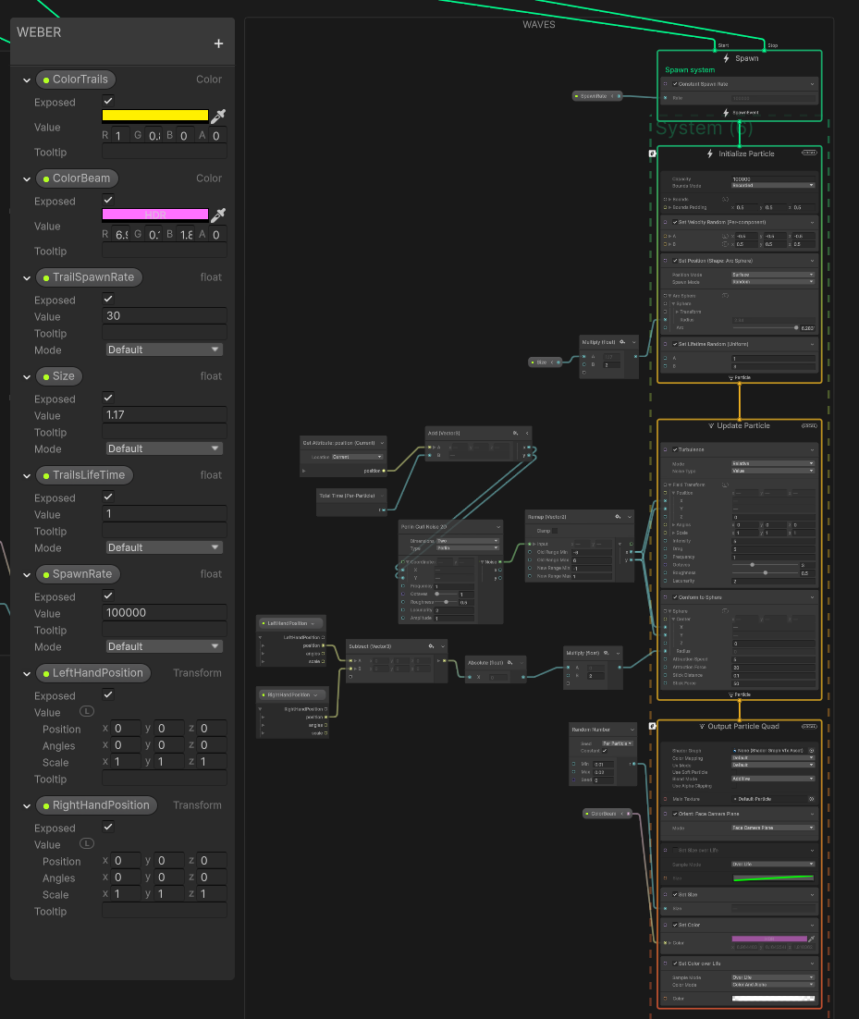This screenshot has height=1019, width=859.
Task: Add a new blackboard property with the plus icon
Action: click(218, 43)
